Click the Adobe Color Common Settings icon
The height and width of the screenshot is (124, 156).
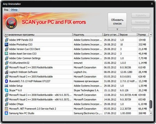point(6,58)
